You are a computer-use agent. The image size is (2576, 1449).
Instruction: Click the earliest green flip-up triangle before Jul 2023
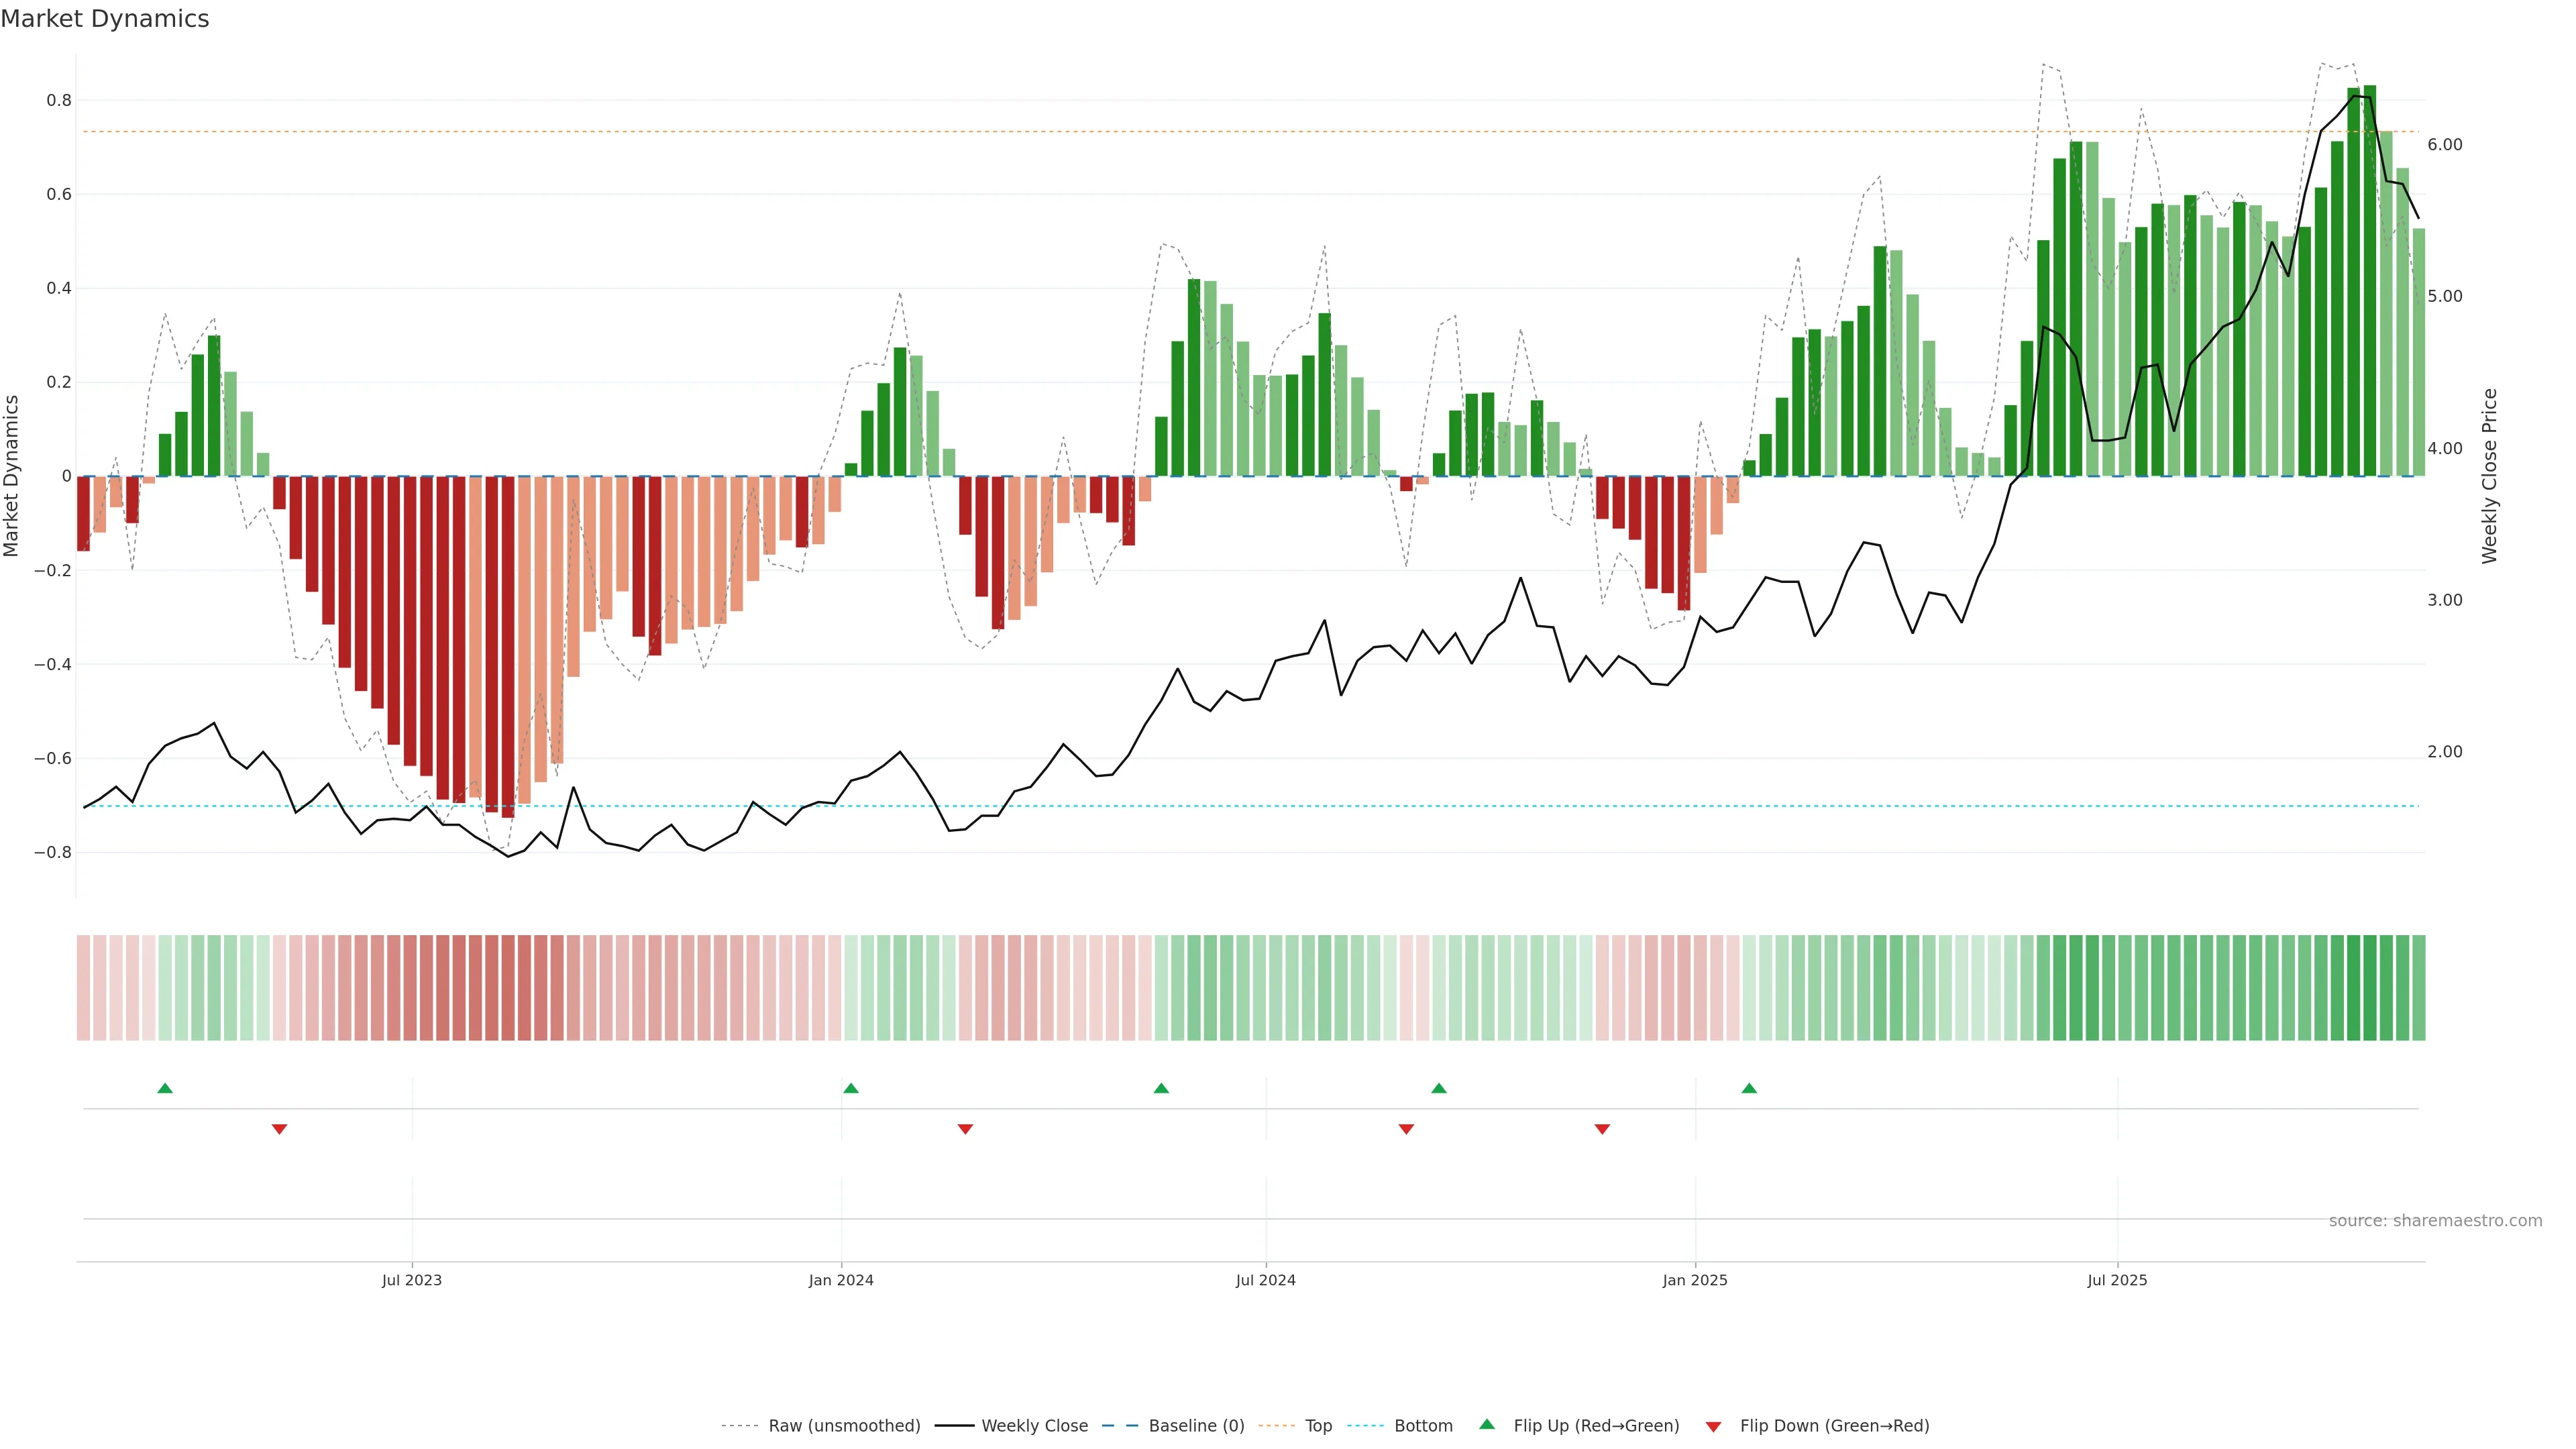(x=165, y=1088)
